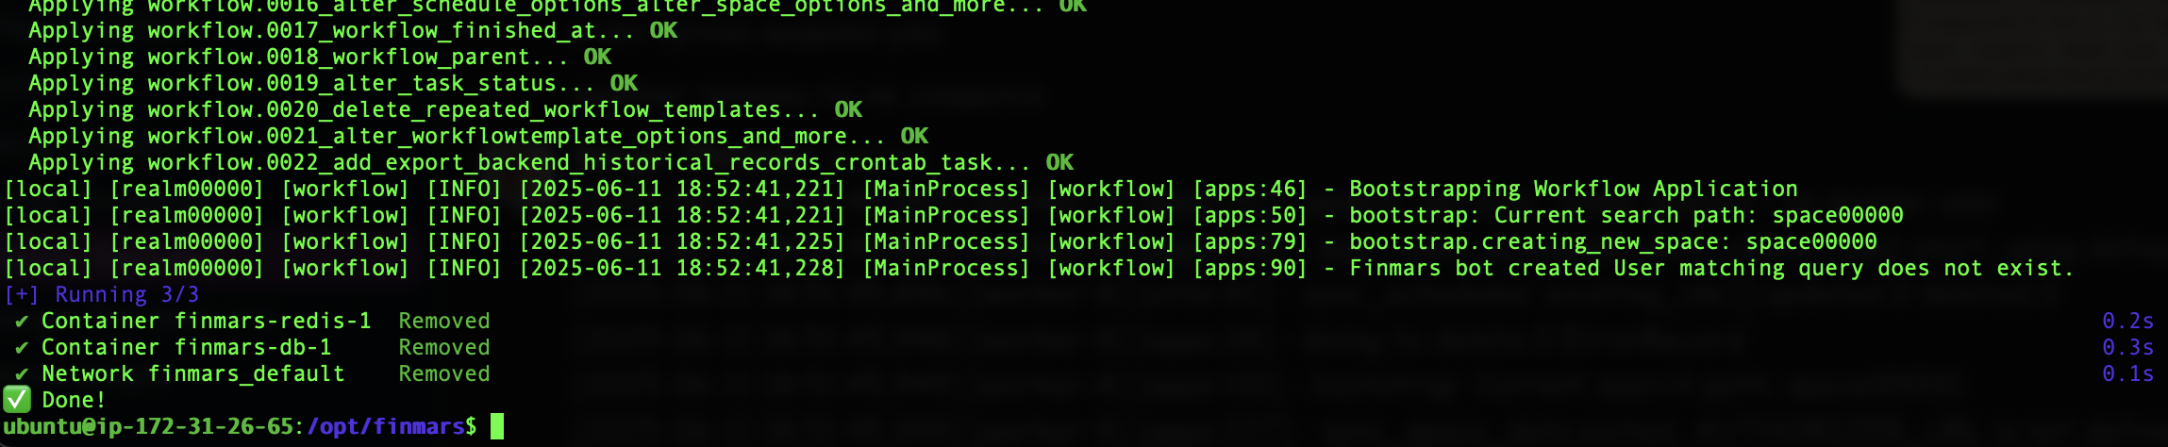Click the [apps:90] Finmars bot created line
The height and width of the screenshot is (447, 2168).
coord(1039,268)
